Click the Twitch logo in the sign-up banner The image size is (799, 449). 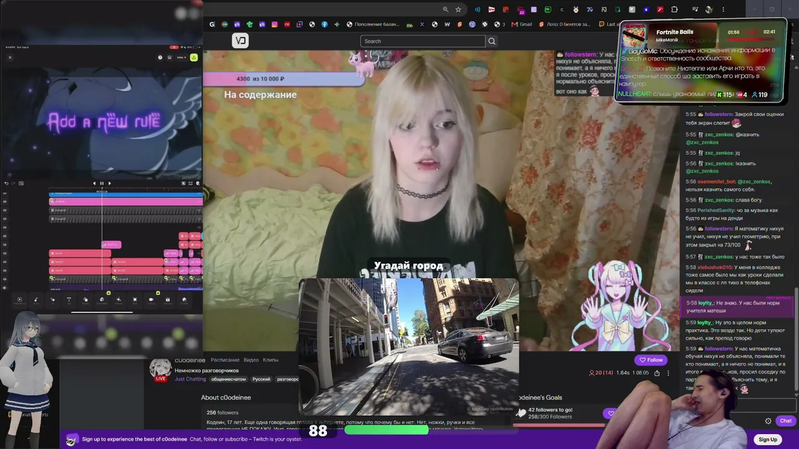(x=72, y=439)
